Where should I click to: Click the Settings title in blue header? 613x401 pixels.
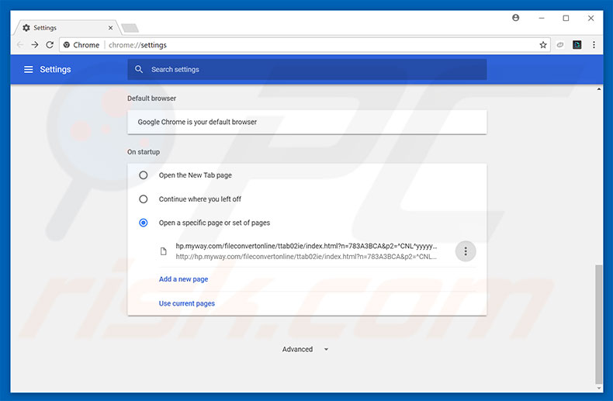pyautogui.click(x=55, y=69)
